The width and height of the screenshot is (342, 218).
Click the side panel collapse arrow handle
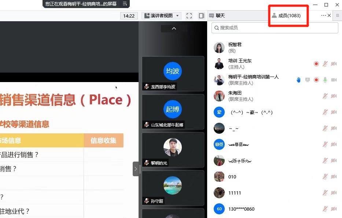[x=136, y=169]
